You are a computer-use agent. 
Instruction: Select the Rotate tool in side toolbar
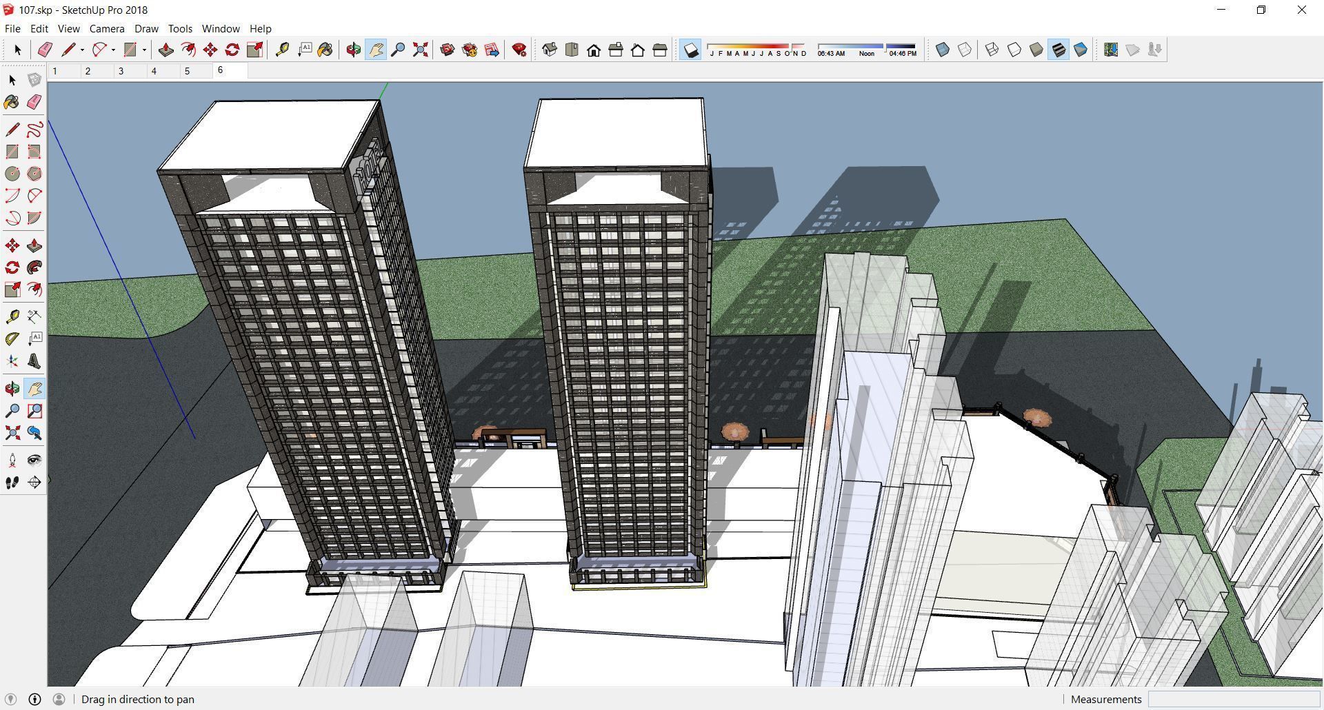click(x=12, y=267)
